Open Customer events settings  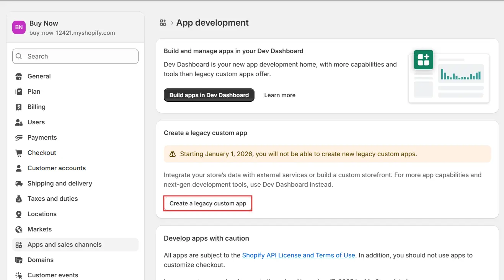pyautogui.click(x=52, y=275)
